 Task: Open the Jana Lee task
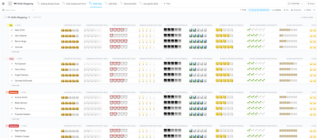19,47
